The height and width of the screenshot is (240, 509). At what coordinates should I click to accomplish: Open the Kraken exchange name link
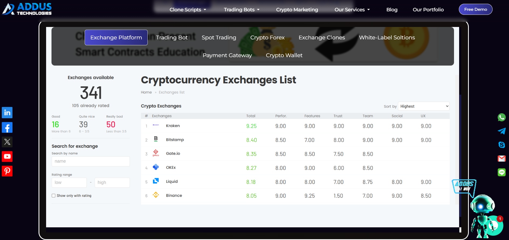(x=173, y=126)
